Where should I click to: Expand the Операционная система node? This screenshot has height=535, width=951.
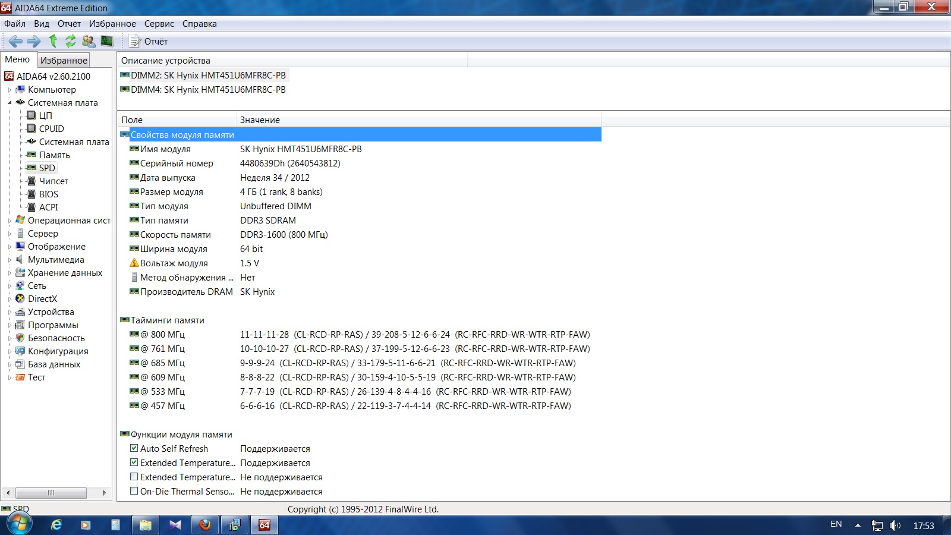[10, 221]
